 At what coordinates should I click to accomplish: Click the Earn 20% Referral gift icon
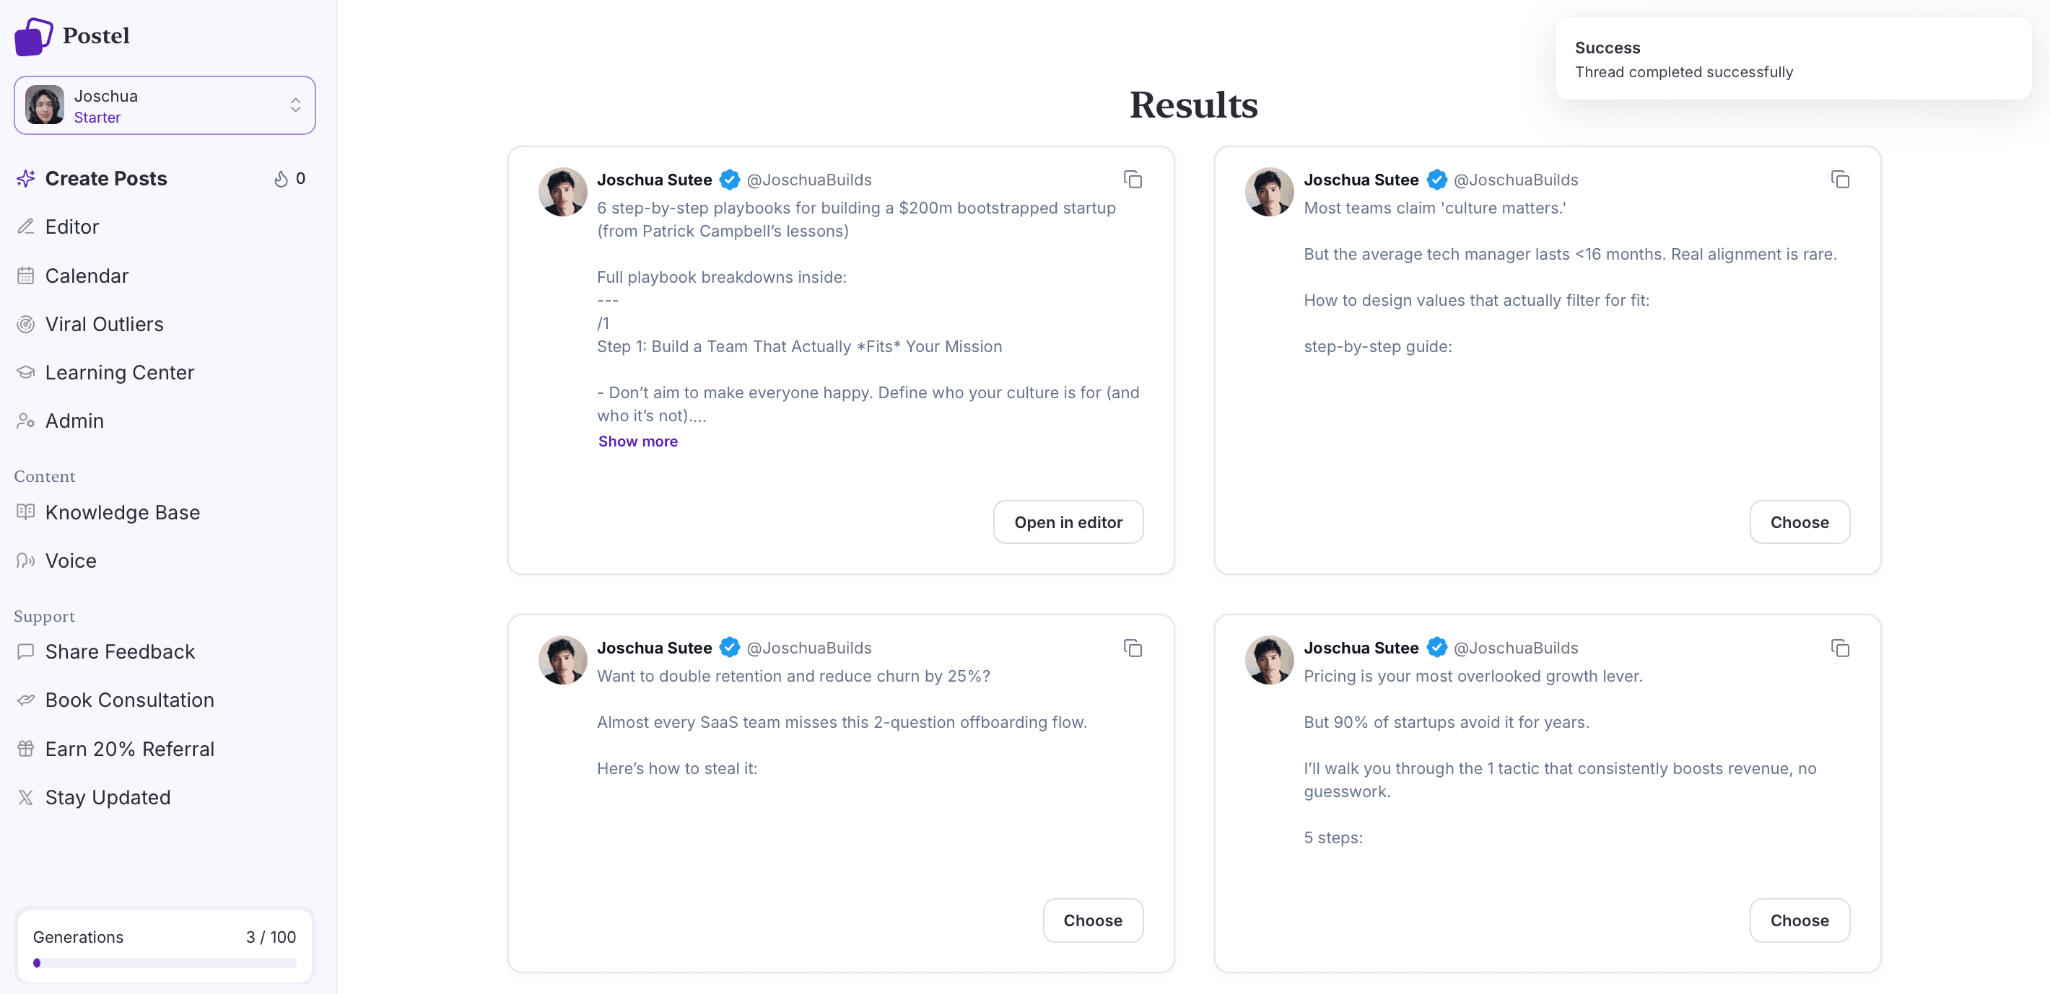pyautogui.click(x=25, y=748)
